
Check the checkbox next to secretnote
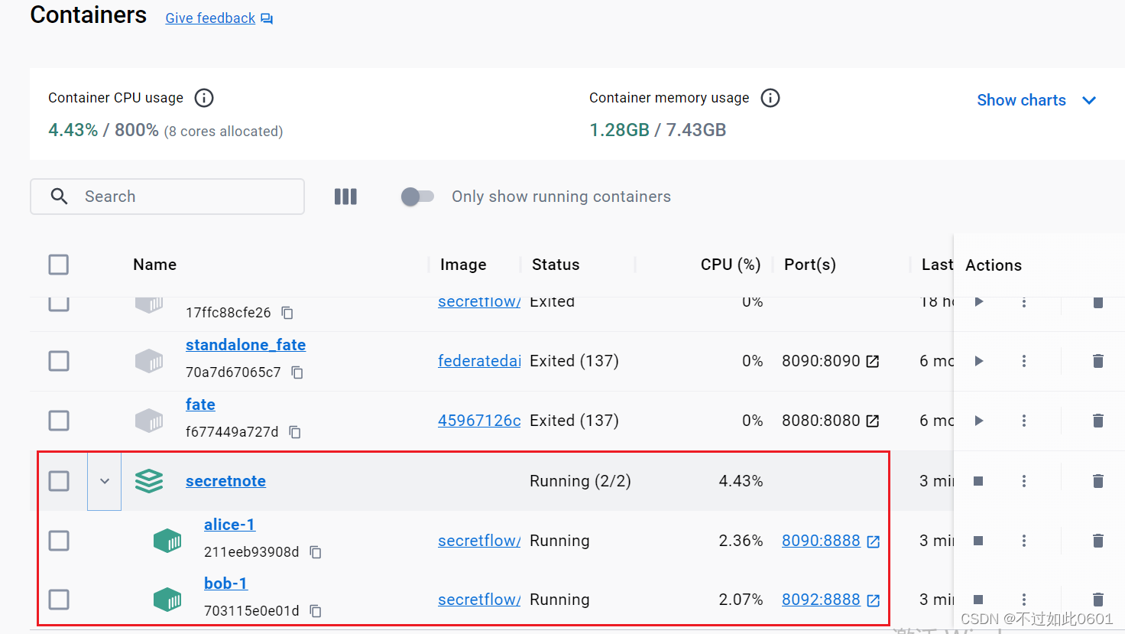pos(59,480)
